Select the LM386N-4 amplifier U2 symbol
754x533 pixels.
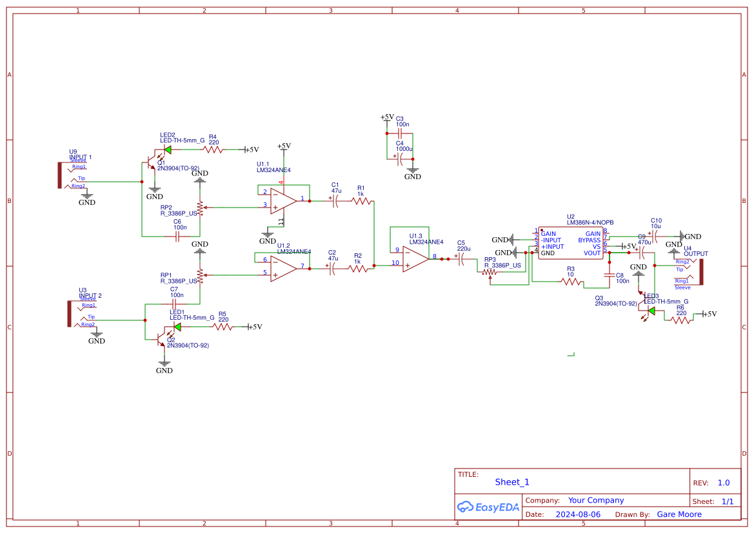coord(571,242)
